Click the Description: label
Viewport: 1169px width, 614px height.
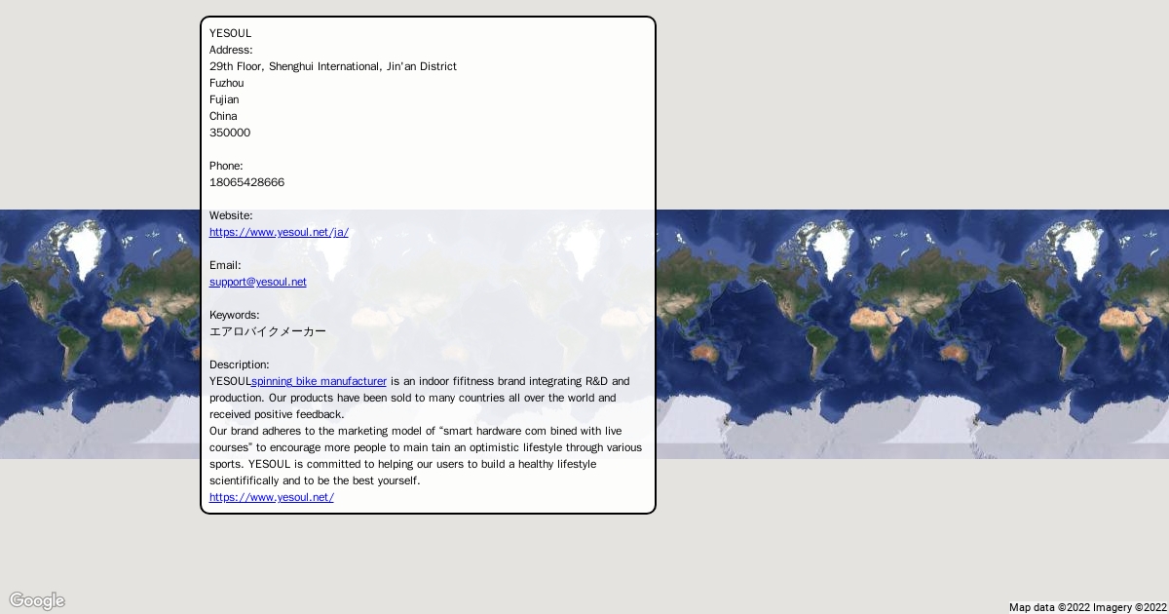[x=239, y=365]
